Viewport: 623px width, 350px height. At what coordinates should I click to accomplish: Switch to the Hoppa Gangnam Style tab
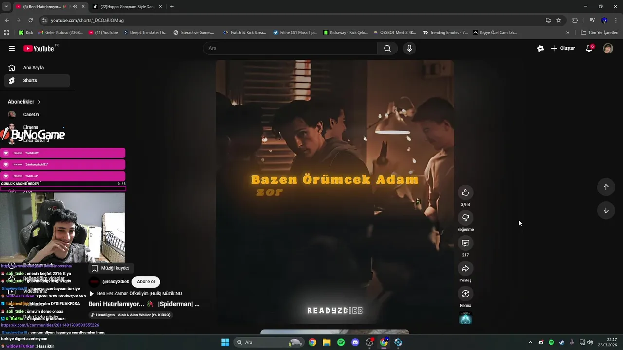pyautogui.click(x=127, y=7)
